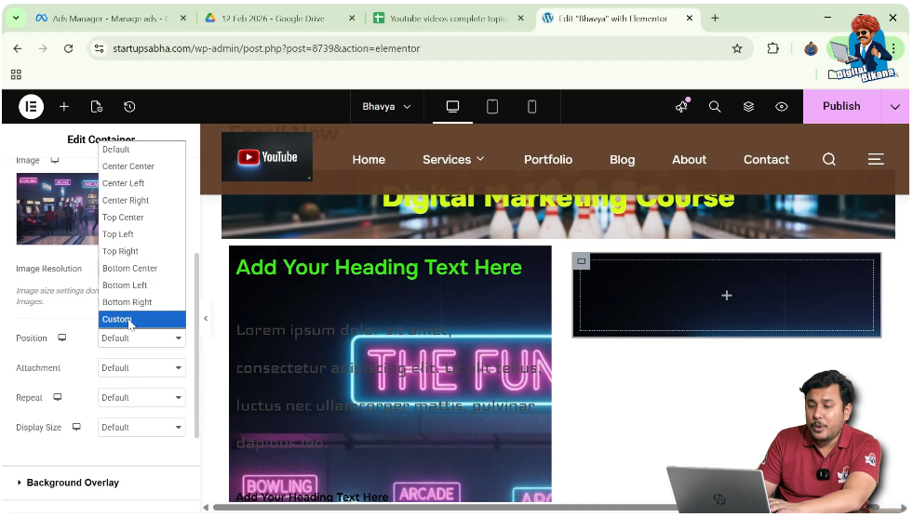Click plus icon in empty container
The width and height of the screenshot is (913, 517).
[726, 296]
